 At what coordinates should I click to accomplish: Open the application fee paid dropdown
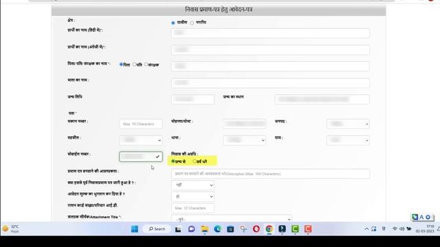coord(192,197)
